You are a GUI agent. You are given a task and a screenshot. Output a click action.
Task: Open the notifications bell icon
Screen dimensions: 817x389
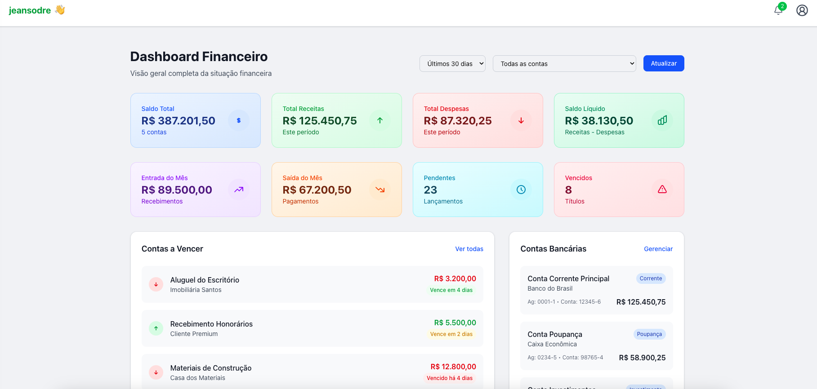pos(778,10)
